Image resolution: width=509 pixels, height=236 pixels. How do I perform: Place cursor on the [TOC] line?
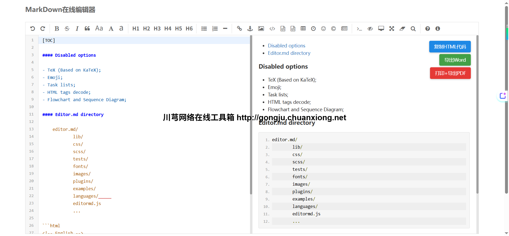144,40
